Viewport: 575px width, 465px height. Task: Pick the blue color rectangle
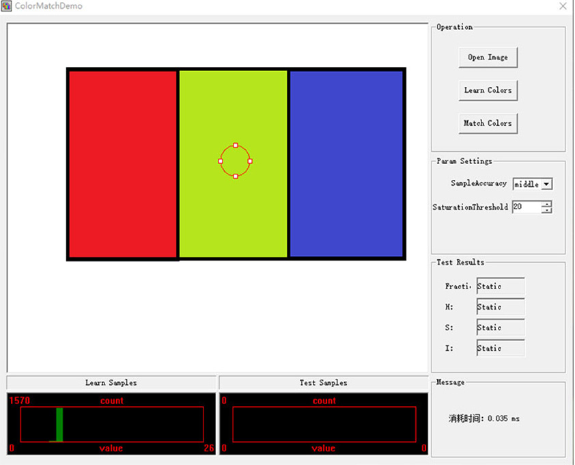point(346,164)
